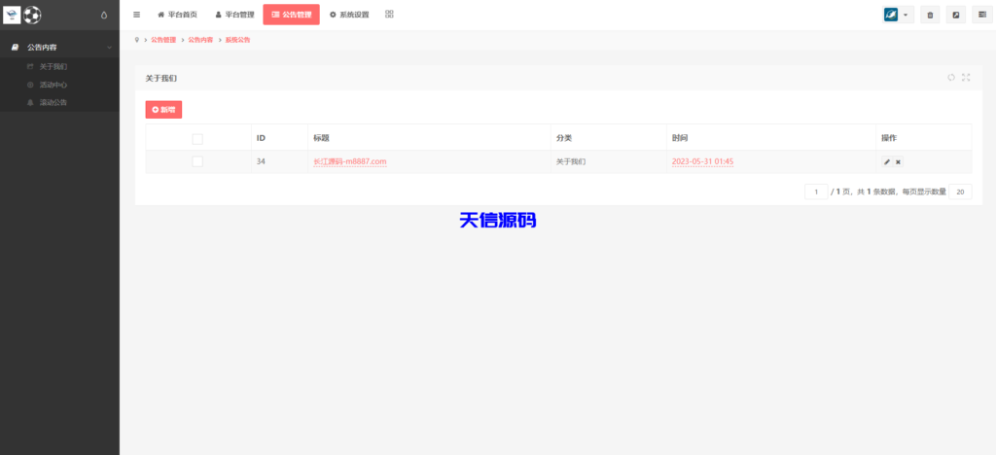Click the user avatar image

(x=891, y=15)
